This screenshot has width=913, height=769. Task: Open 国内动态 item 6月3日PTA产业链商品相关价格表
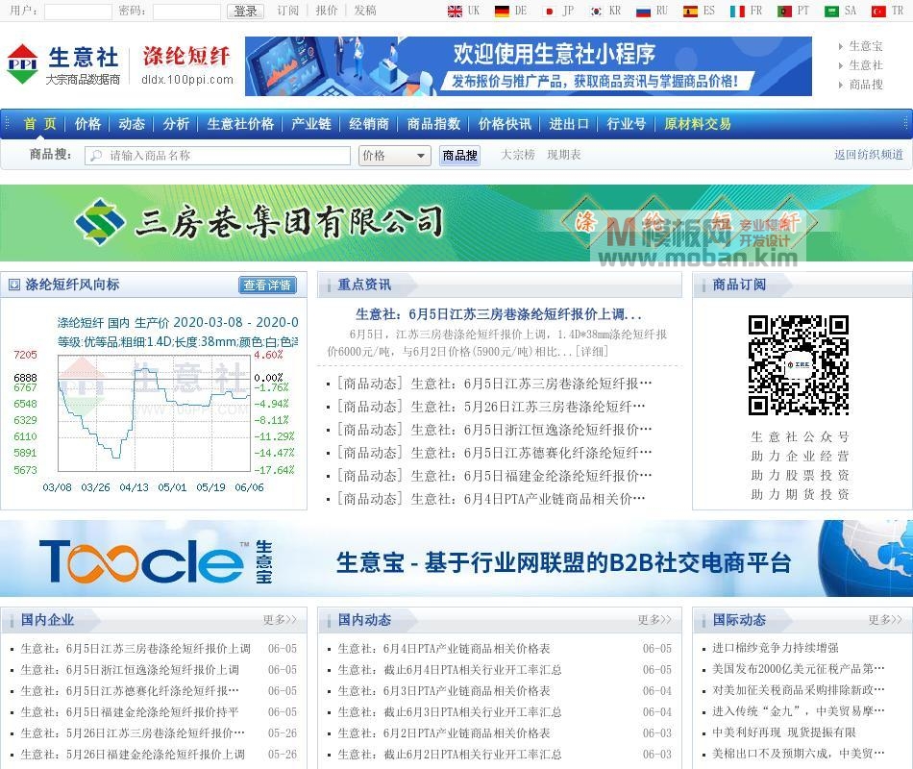[444, 691]
